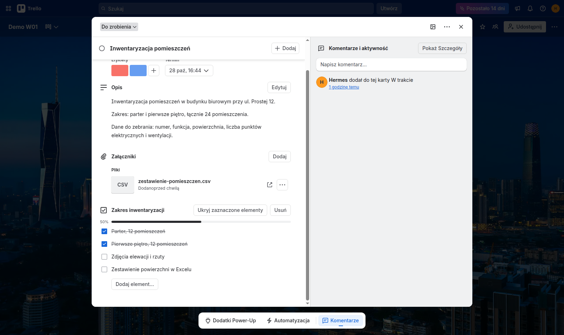564x335 pixels.
Task: Open the help question mark icon
Action: [x=543, y=8]
